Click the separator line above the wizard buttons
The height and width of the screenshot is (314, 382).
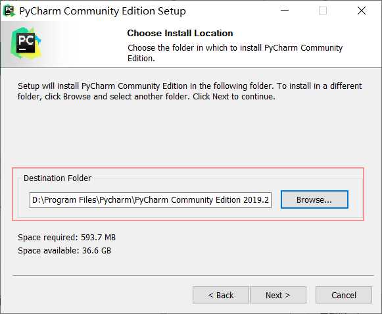[193, 276]
